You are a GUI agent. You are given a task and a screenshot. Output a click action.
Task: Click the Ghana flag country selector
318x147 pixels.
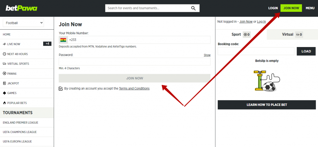pos(63,40)
